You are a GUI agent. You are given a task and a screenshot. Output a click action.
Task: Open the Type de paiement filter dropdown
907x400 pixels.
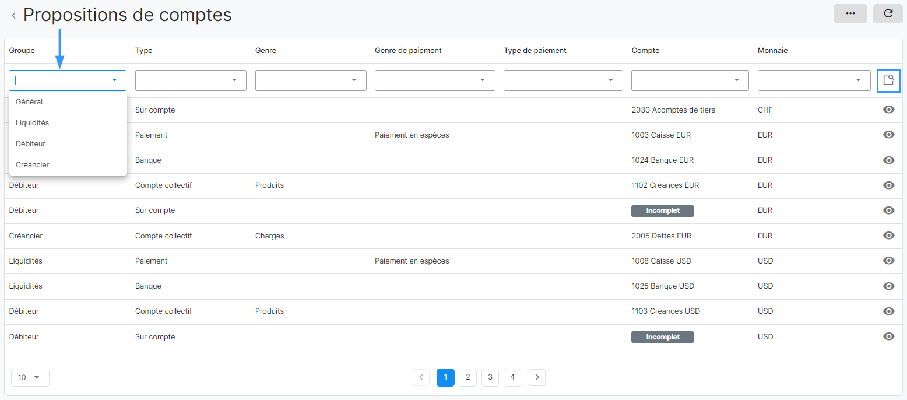[x=563, y=80]
